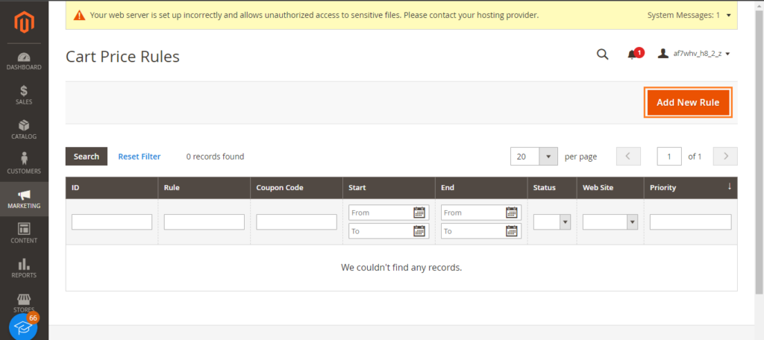This screenshot has height=340, width=764.
Task: Open the Marketing sidebar menu
Action: [x=24, y=199]
